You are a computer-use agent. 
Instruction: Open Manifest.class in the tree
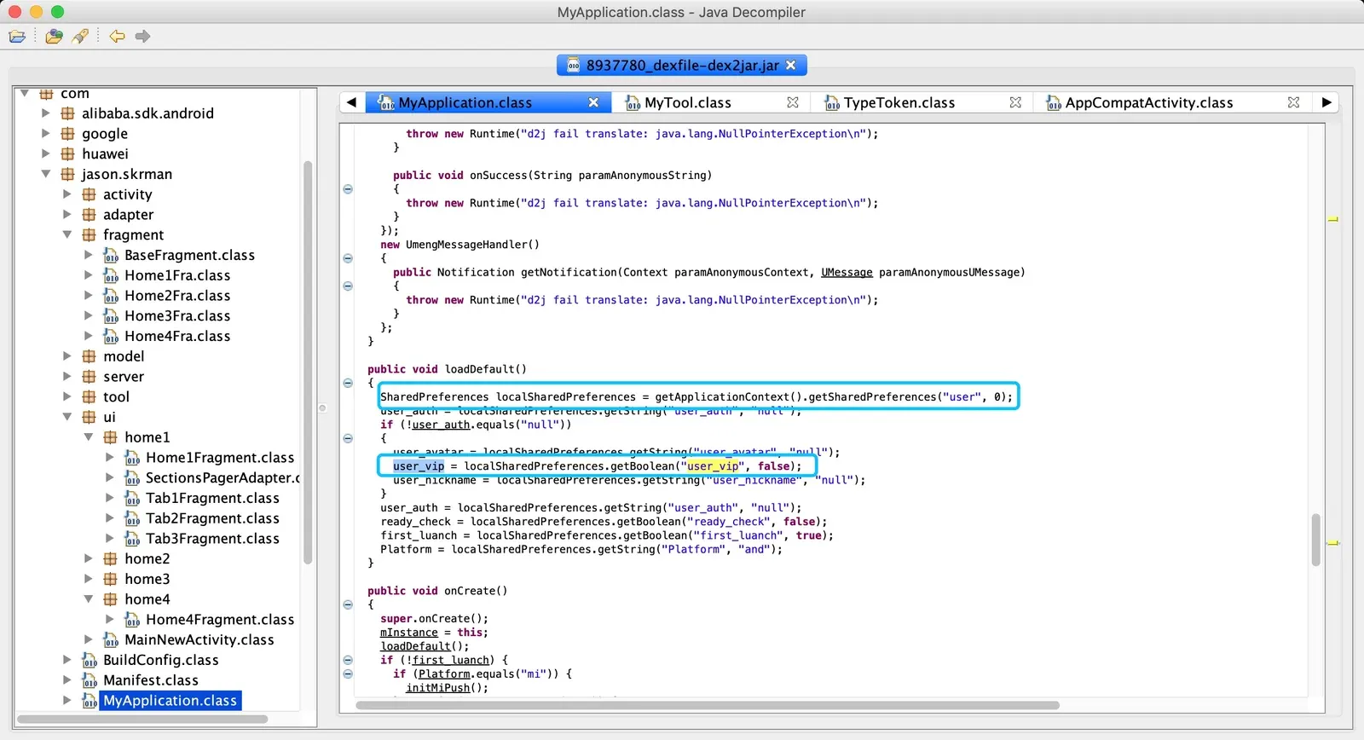coord(151,680)
